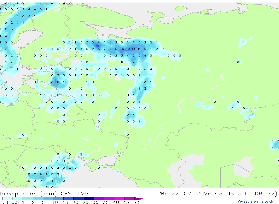Click the darkest blue precipitation core on the map

(97, 46)
